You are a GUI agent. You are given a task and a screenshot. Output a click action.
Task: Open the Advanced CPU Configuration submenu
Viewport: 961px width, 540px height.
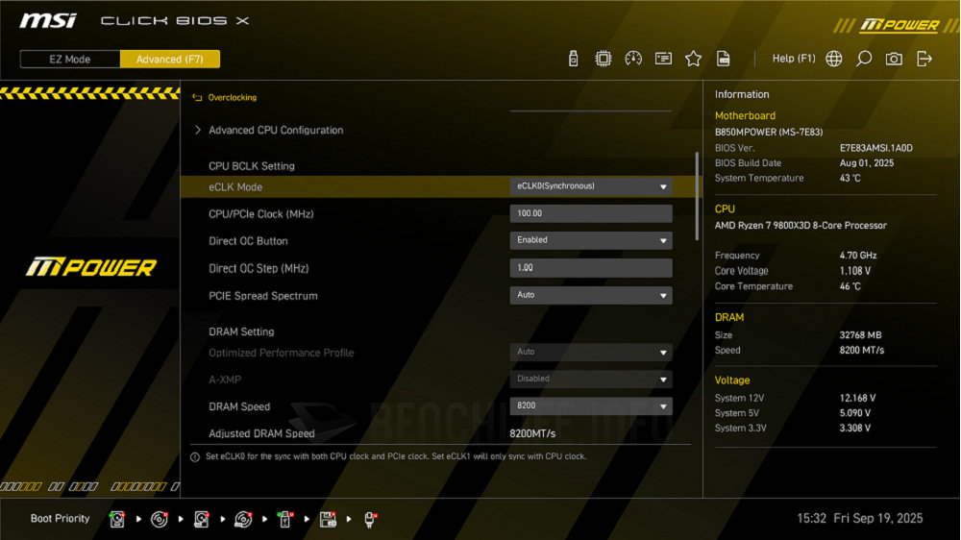276,130
